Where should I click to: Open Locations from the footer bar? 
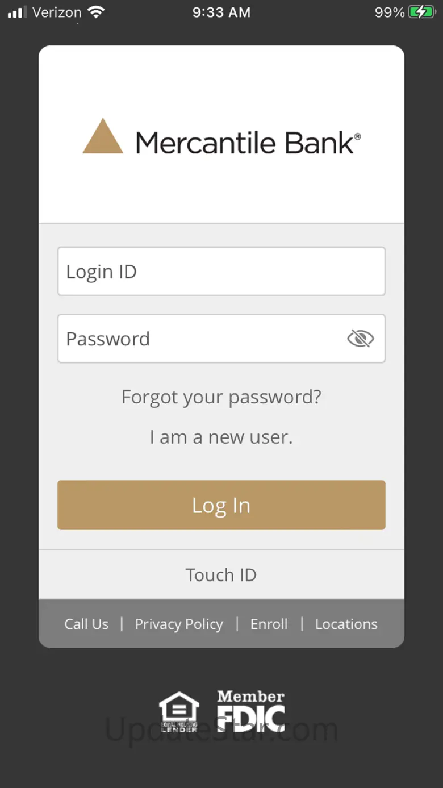(346, 624)
